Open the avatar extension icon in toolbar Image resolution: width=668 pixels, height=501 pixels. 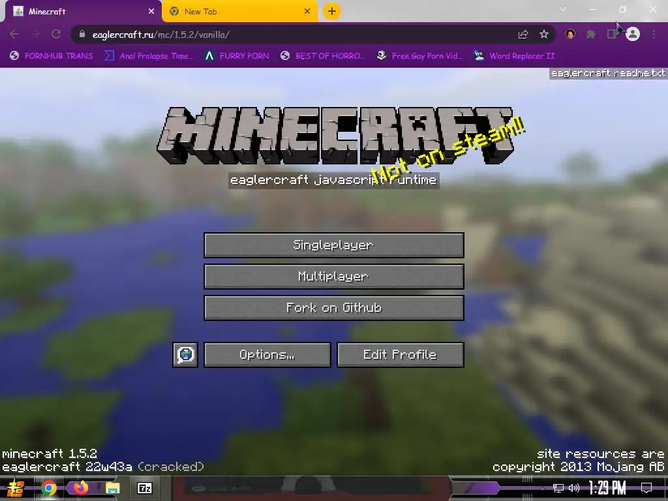pos(570,34)
